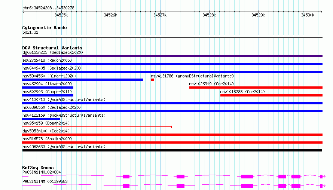Select the red nsv1026919 variant bar

(x=256, y=88)
